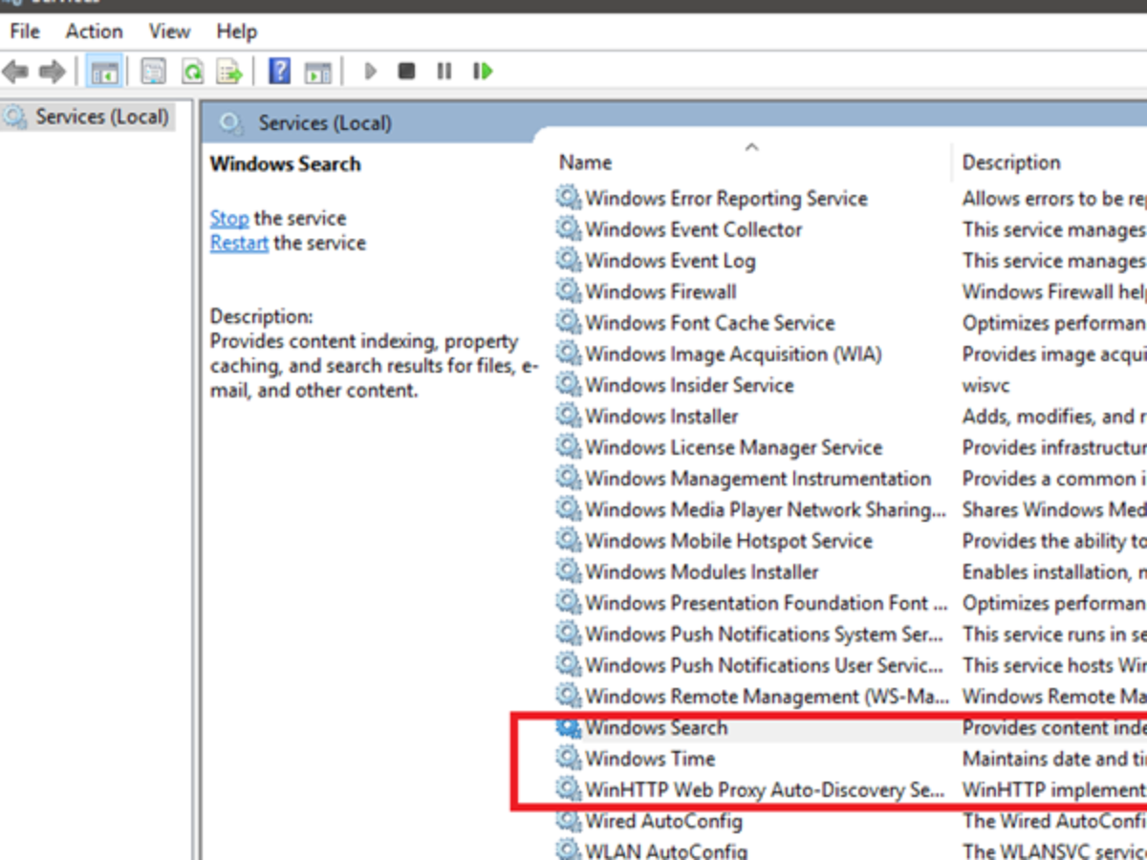Click gear icon beside Windows Firewall
This screenshot has width=1147, height=860.
(x=569, y=291)
